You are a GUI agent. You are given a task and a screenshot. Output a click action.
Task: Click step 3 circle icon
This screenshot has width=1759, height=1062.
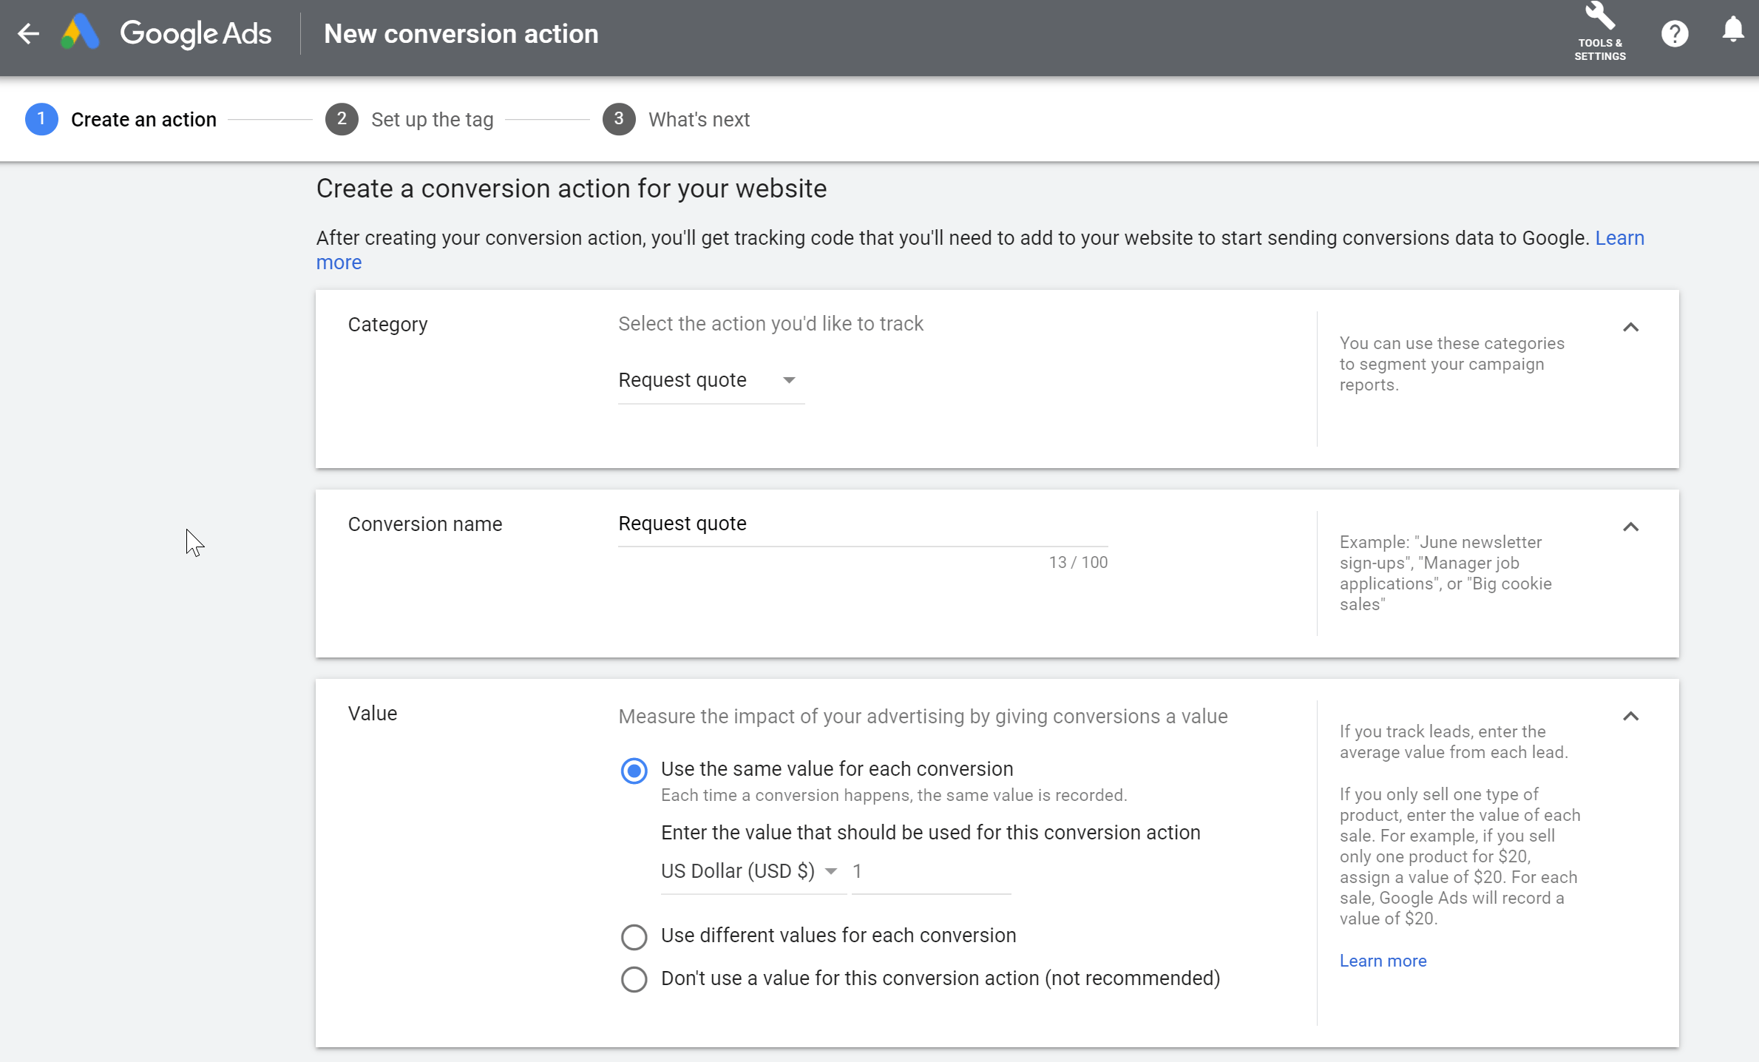(x=619, y=119)
